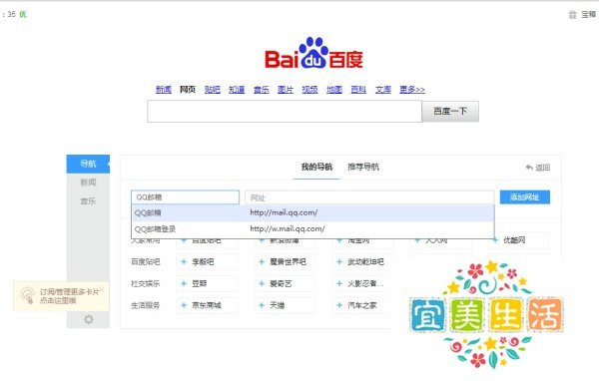The height and width of the screenshot is (381, 599).
Task: Click the 百度一下 search button
Action: tap(450, 111)
